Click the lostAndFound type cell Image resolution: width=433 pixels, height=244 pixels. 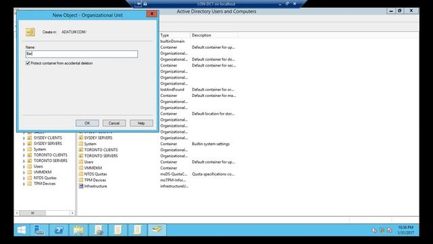coord(172,89)
